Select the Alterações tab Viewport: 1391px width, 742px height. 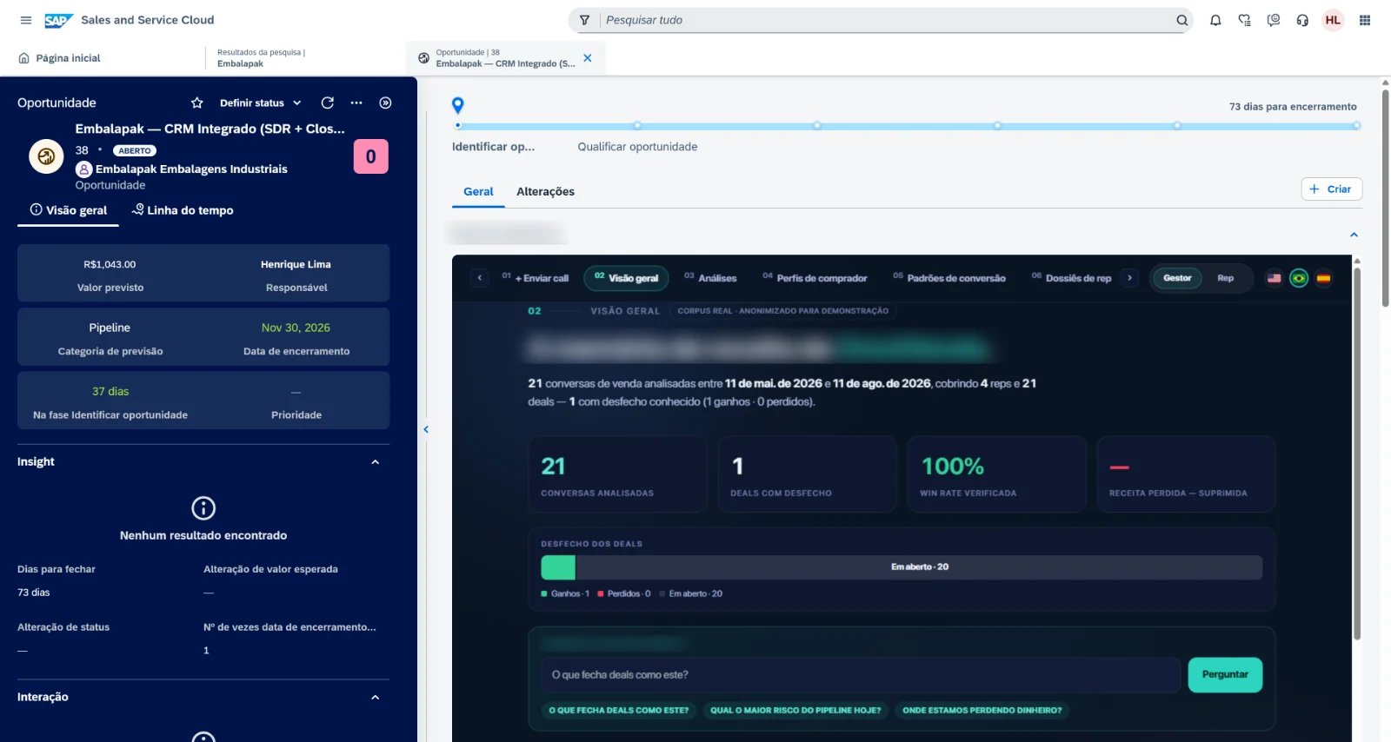(x=545, y=191)
